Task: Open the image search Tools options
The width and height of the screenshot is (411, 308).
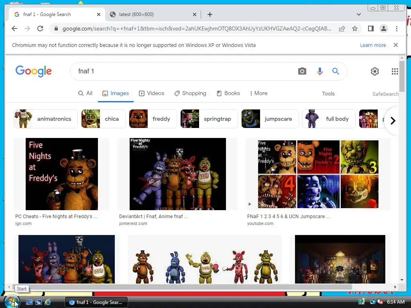Action: [x=328, y=93]
